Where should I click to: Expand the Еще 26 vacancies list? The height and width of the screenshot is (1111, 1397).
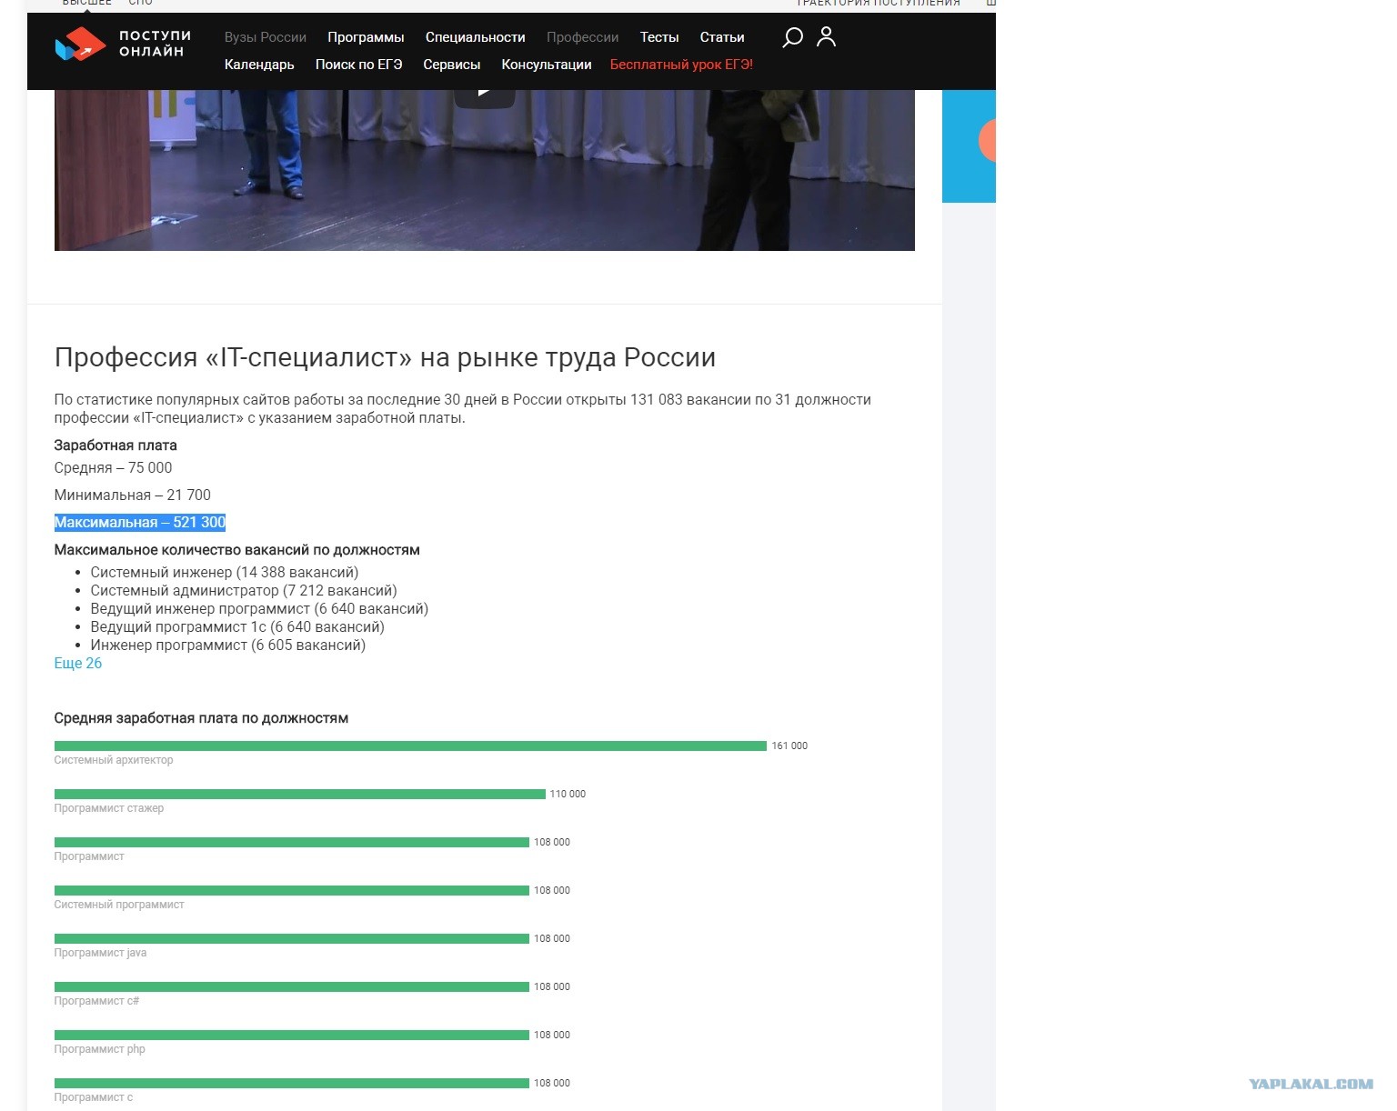tap(78, 664)
